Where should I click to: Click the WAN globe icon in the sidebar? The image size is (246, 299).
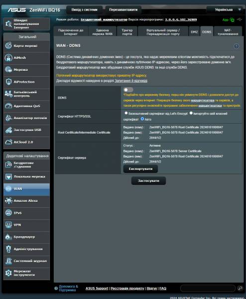pyautogui.click(x=8, y=188)
